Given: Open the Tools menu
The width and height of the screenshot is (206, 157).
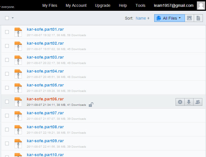Looking at the screenshot, I should click(140, 5).
